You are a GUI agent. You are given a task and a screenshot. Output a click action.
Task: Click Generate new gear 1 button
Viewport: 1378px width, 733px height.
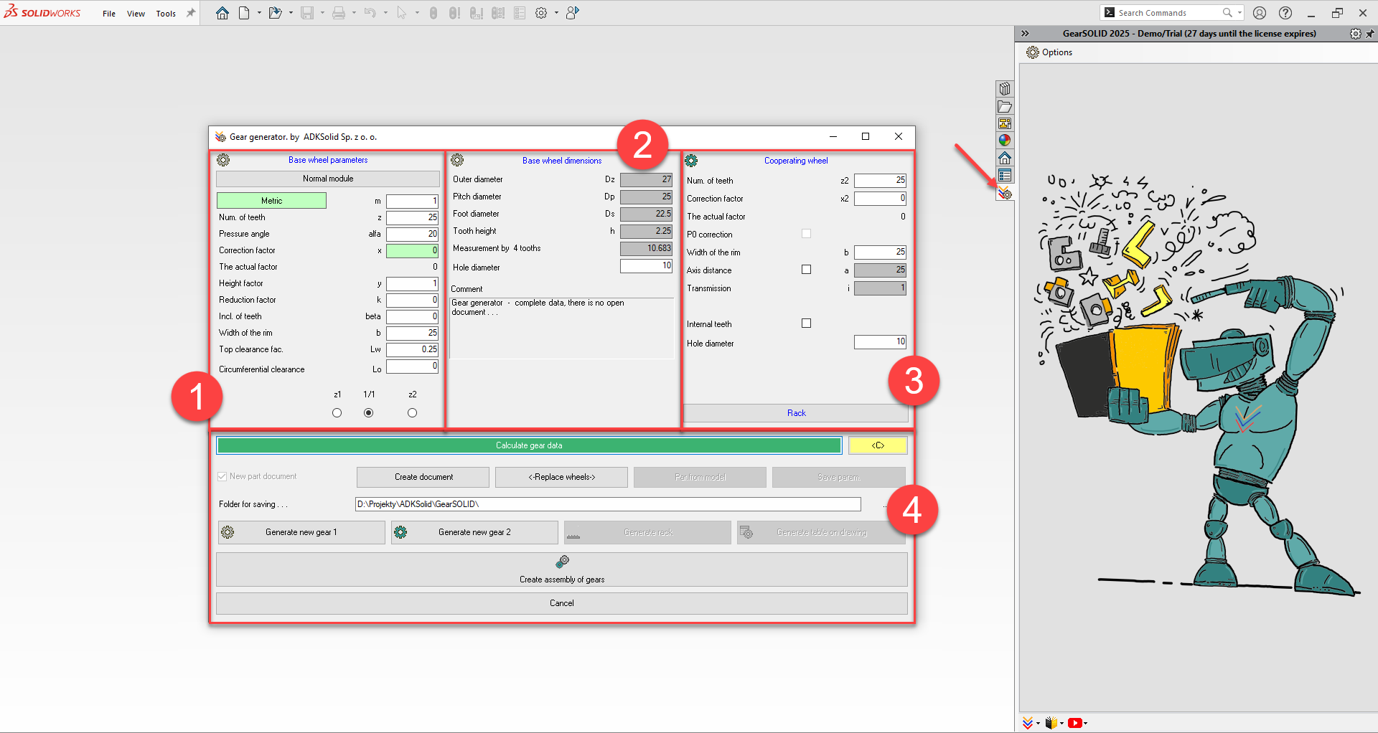[301, 532]
